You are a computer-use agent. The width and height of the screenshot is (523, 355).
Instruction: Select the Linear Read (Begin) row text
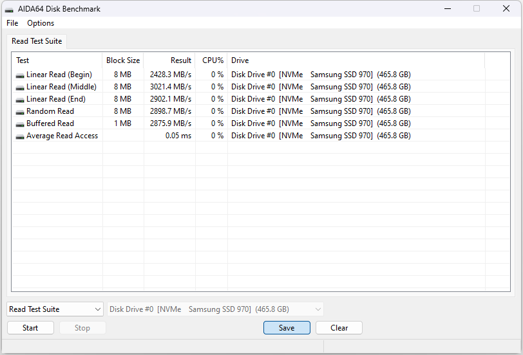click(59, 75)
